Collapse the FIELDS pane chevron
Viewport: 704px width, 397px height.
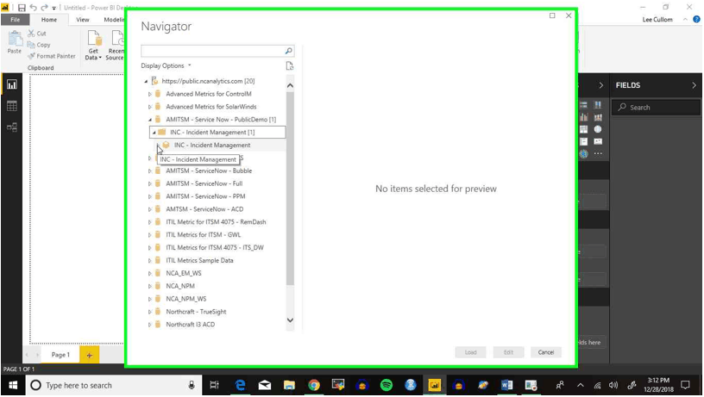coord(694,85)
